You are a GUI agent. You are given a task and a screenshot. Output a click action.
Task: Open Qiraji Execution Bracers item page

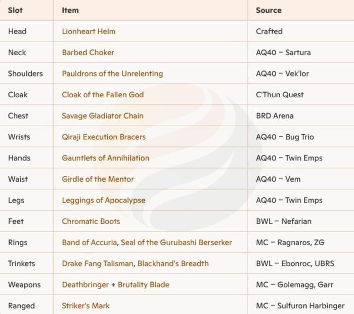pyautogui.click(x=104, y=137)
